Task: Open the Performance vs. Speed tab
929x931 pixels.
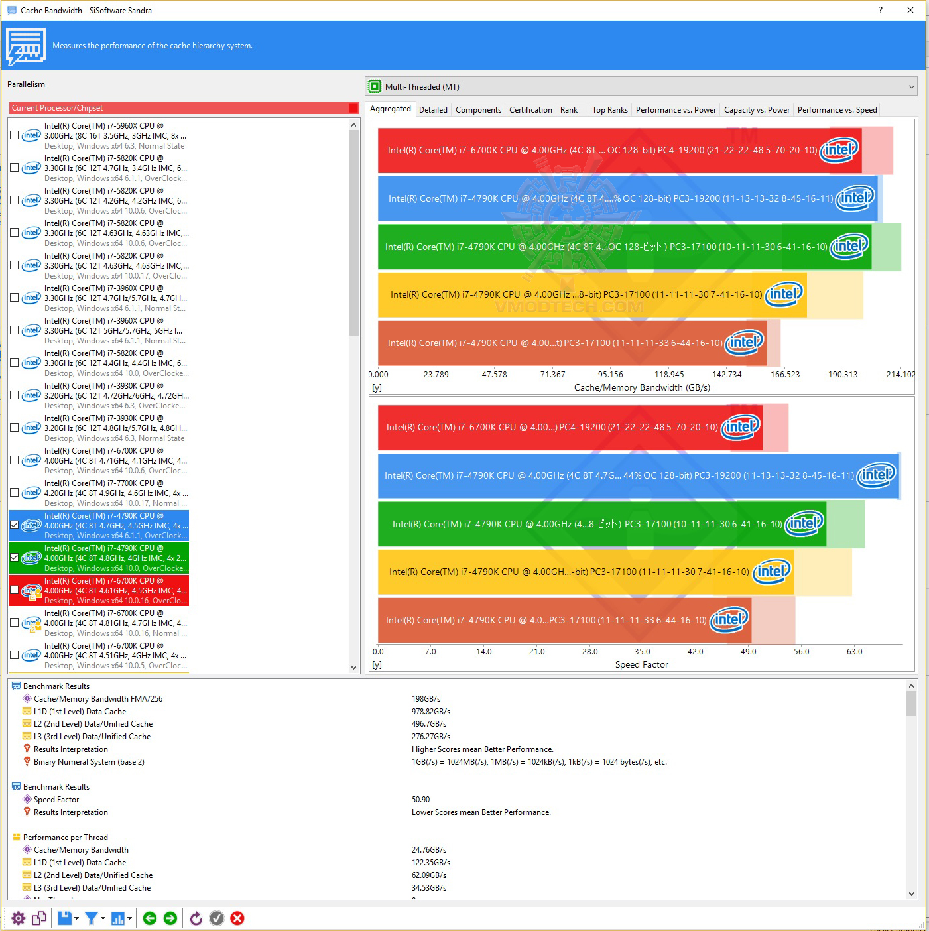Action: tap(837, 110)
